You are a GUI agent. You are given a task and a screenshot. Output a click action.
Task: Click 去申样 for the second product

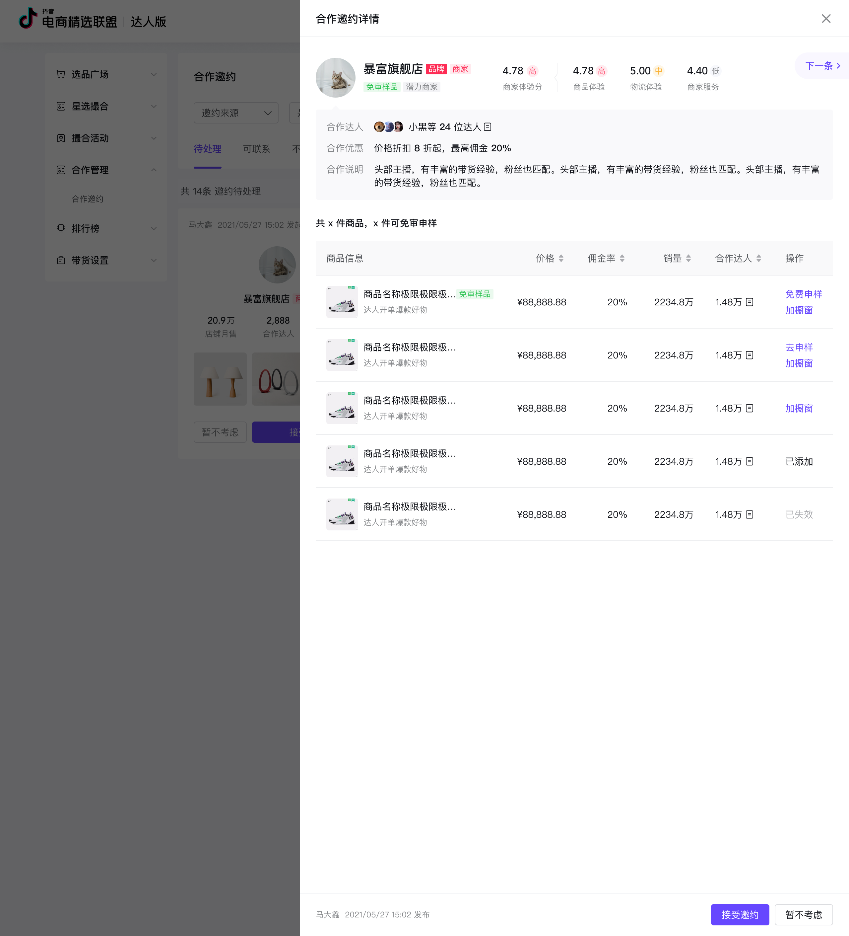(799, 347)
